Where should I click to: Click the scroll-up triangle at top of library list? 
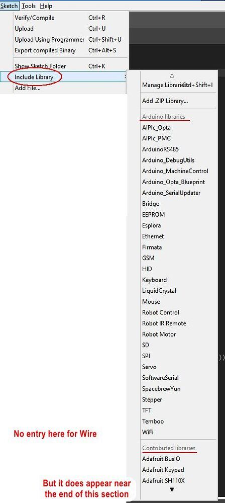click(172, 76)
